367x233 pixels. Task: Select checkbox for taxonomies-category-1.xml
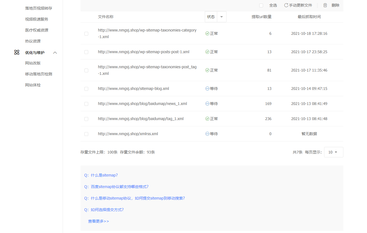(x=86, y=34)
